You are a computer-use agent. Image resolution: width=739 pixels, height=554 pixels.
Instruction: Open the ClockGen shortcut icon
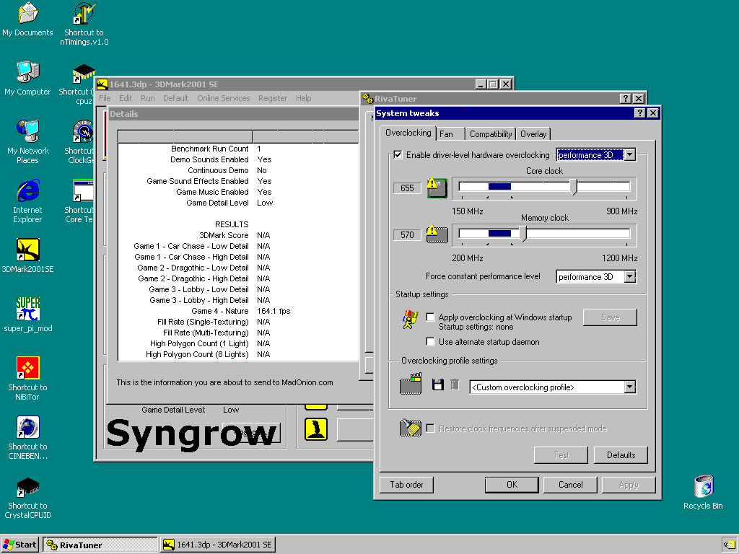click(83, 131)
